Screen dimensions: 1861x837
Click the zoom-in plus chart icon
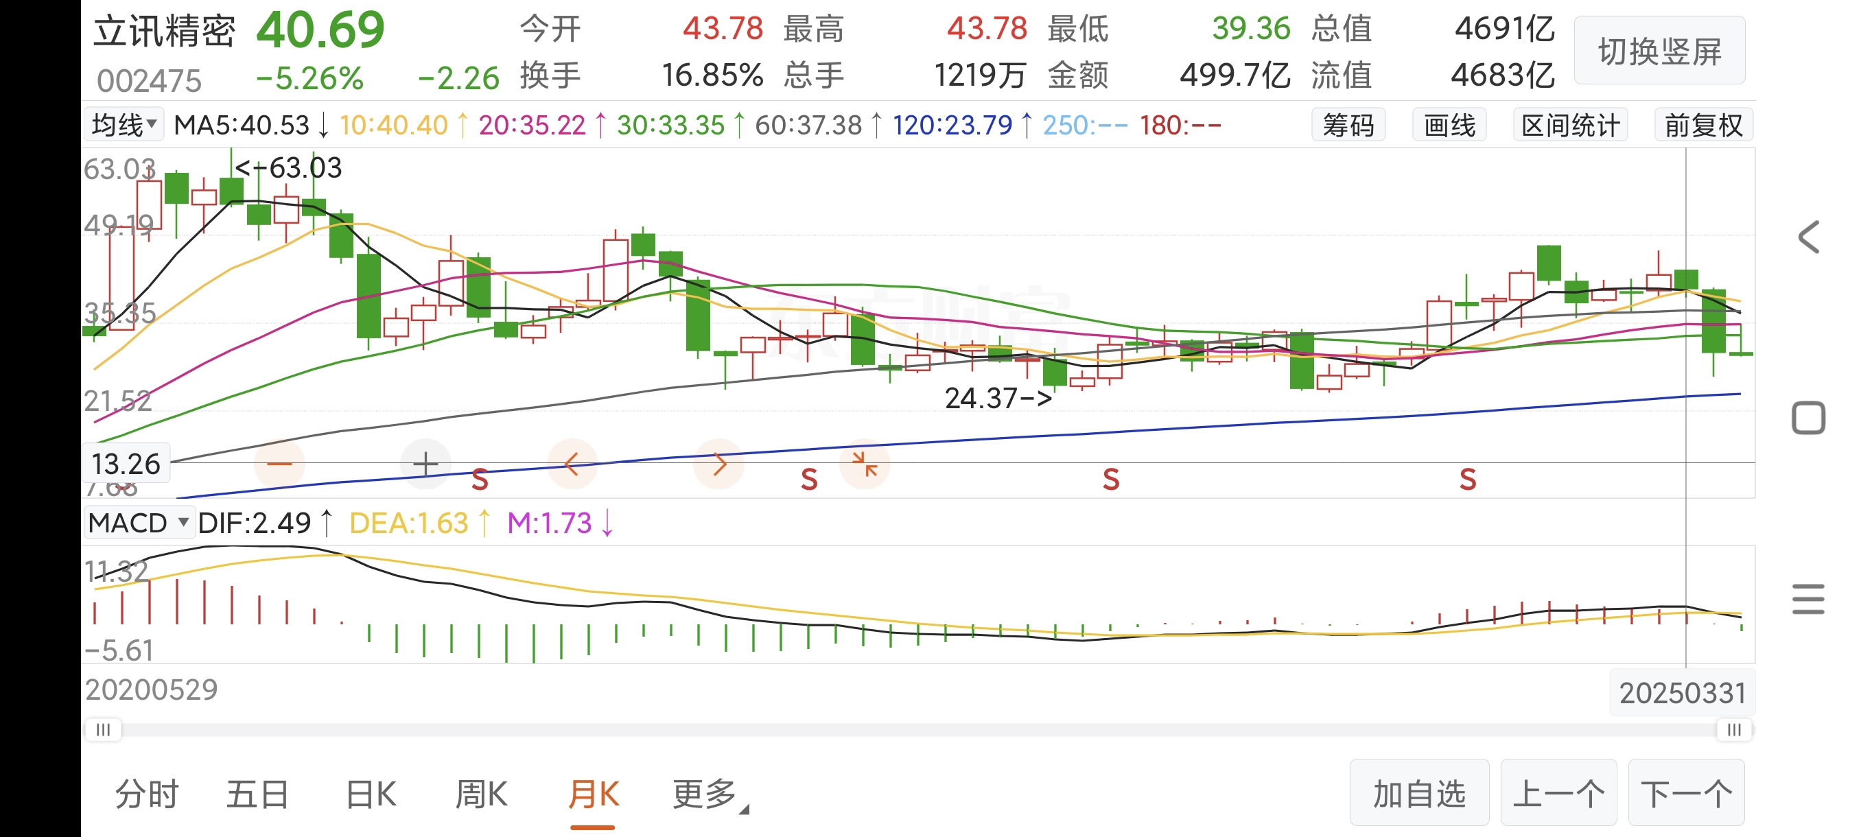pos(425,464)
